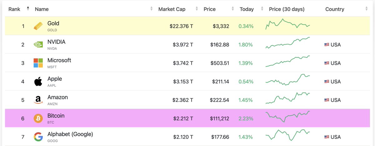The image size is (375, 146).
Task: Sort by Price column arrows
Action: click(x=233, y=9)
